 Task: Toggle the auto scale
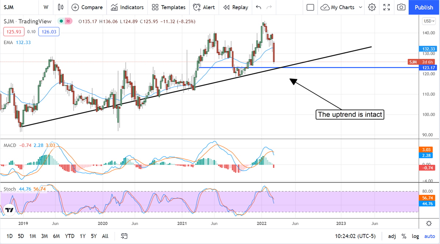pyautogui.click(x=429, y=236)
